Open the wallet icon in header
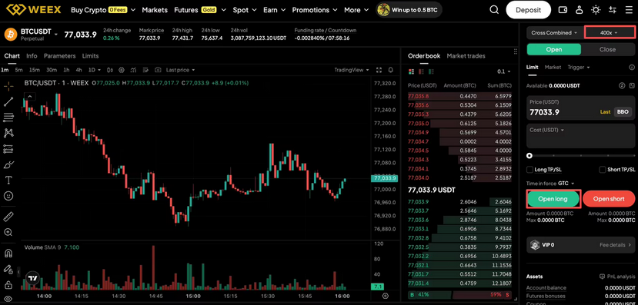Screen dimensions: 638x305 563,10
